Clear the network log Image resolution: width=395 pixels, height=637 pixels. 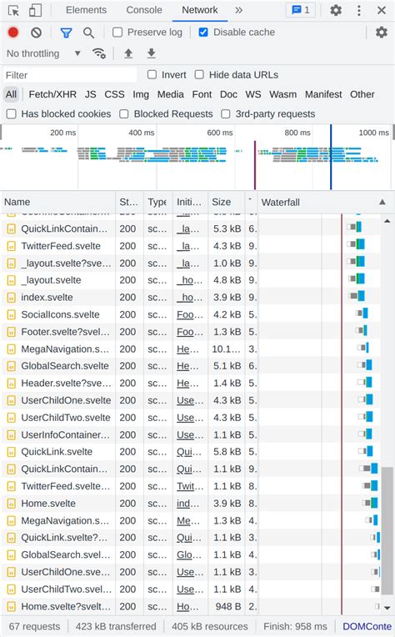(36, 32)
